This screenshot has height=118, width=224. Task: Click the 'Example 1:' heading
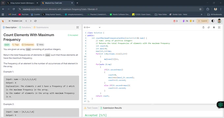tap(9, 72)
